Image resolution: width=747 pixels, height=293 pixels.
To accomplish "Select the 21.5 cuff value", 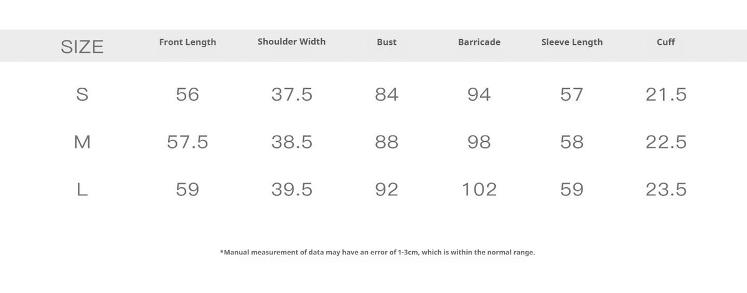I will pyautogui.click(x=665, y=95).
